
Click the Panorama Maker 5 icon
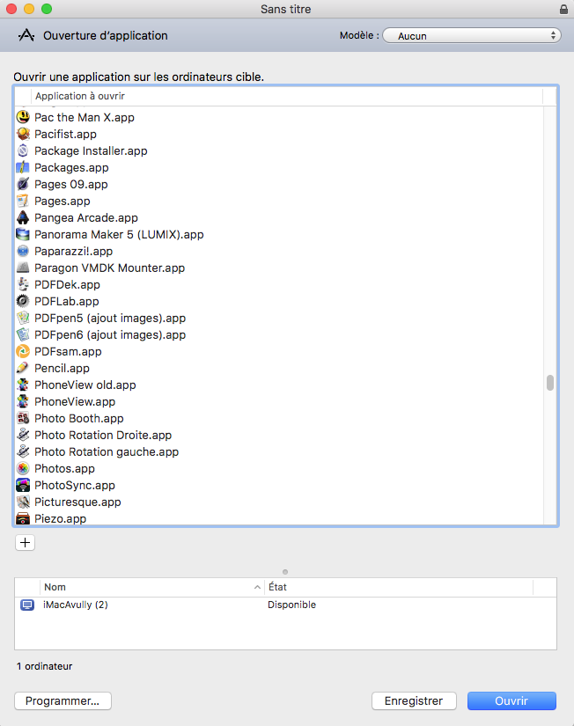tap(23, 234)
